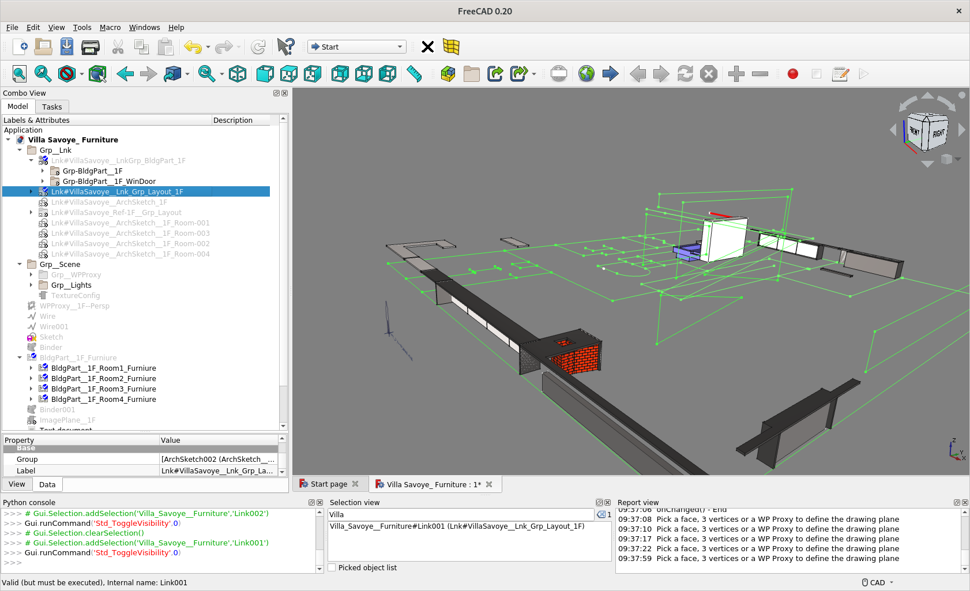
Task: Create a new document with toolbar icon
Action: point(20,47)
